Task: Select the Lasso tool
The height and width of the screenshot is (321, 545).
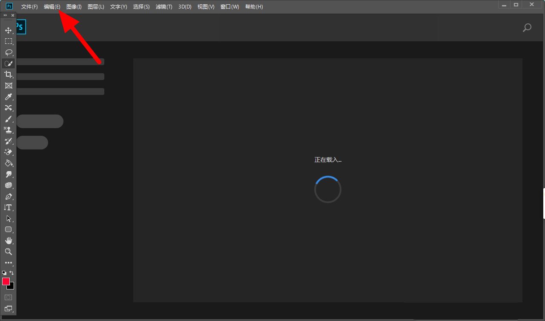Action: coord(8,52)
